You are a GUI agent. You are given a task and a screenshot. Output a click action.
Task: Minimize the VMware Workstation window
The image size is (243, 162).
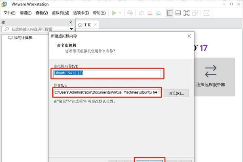[x=224, y=4]
